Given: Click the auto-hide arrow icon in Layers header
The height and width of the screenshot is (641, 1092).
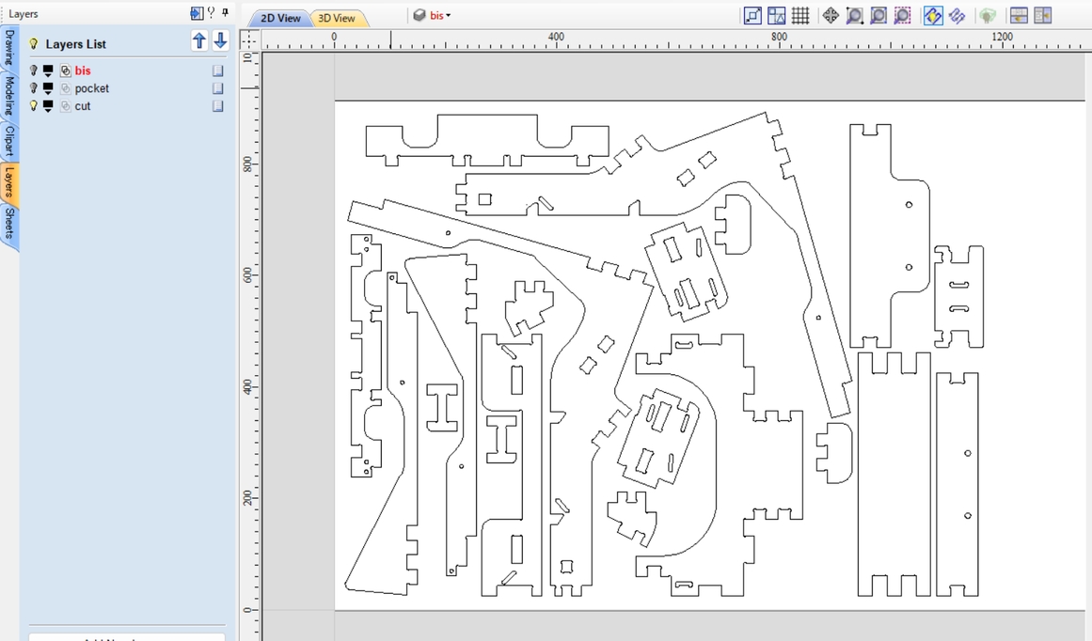Looking at the screenshot, I should (x=197, y=13).
